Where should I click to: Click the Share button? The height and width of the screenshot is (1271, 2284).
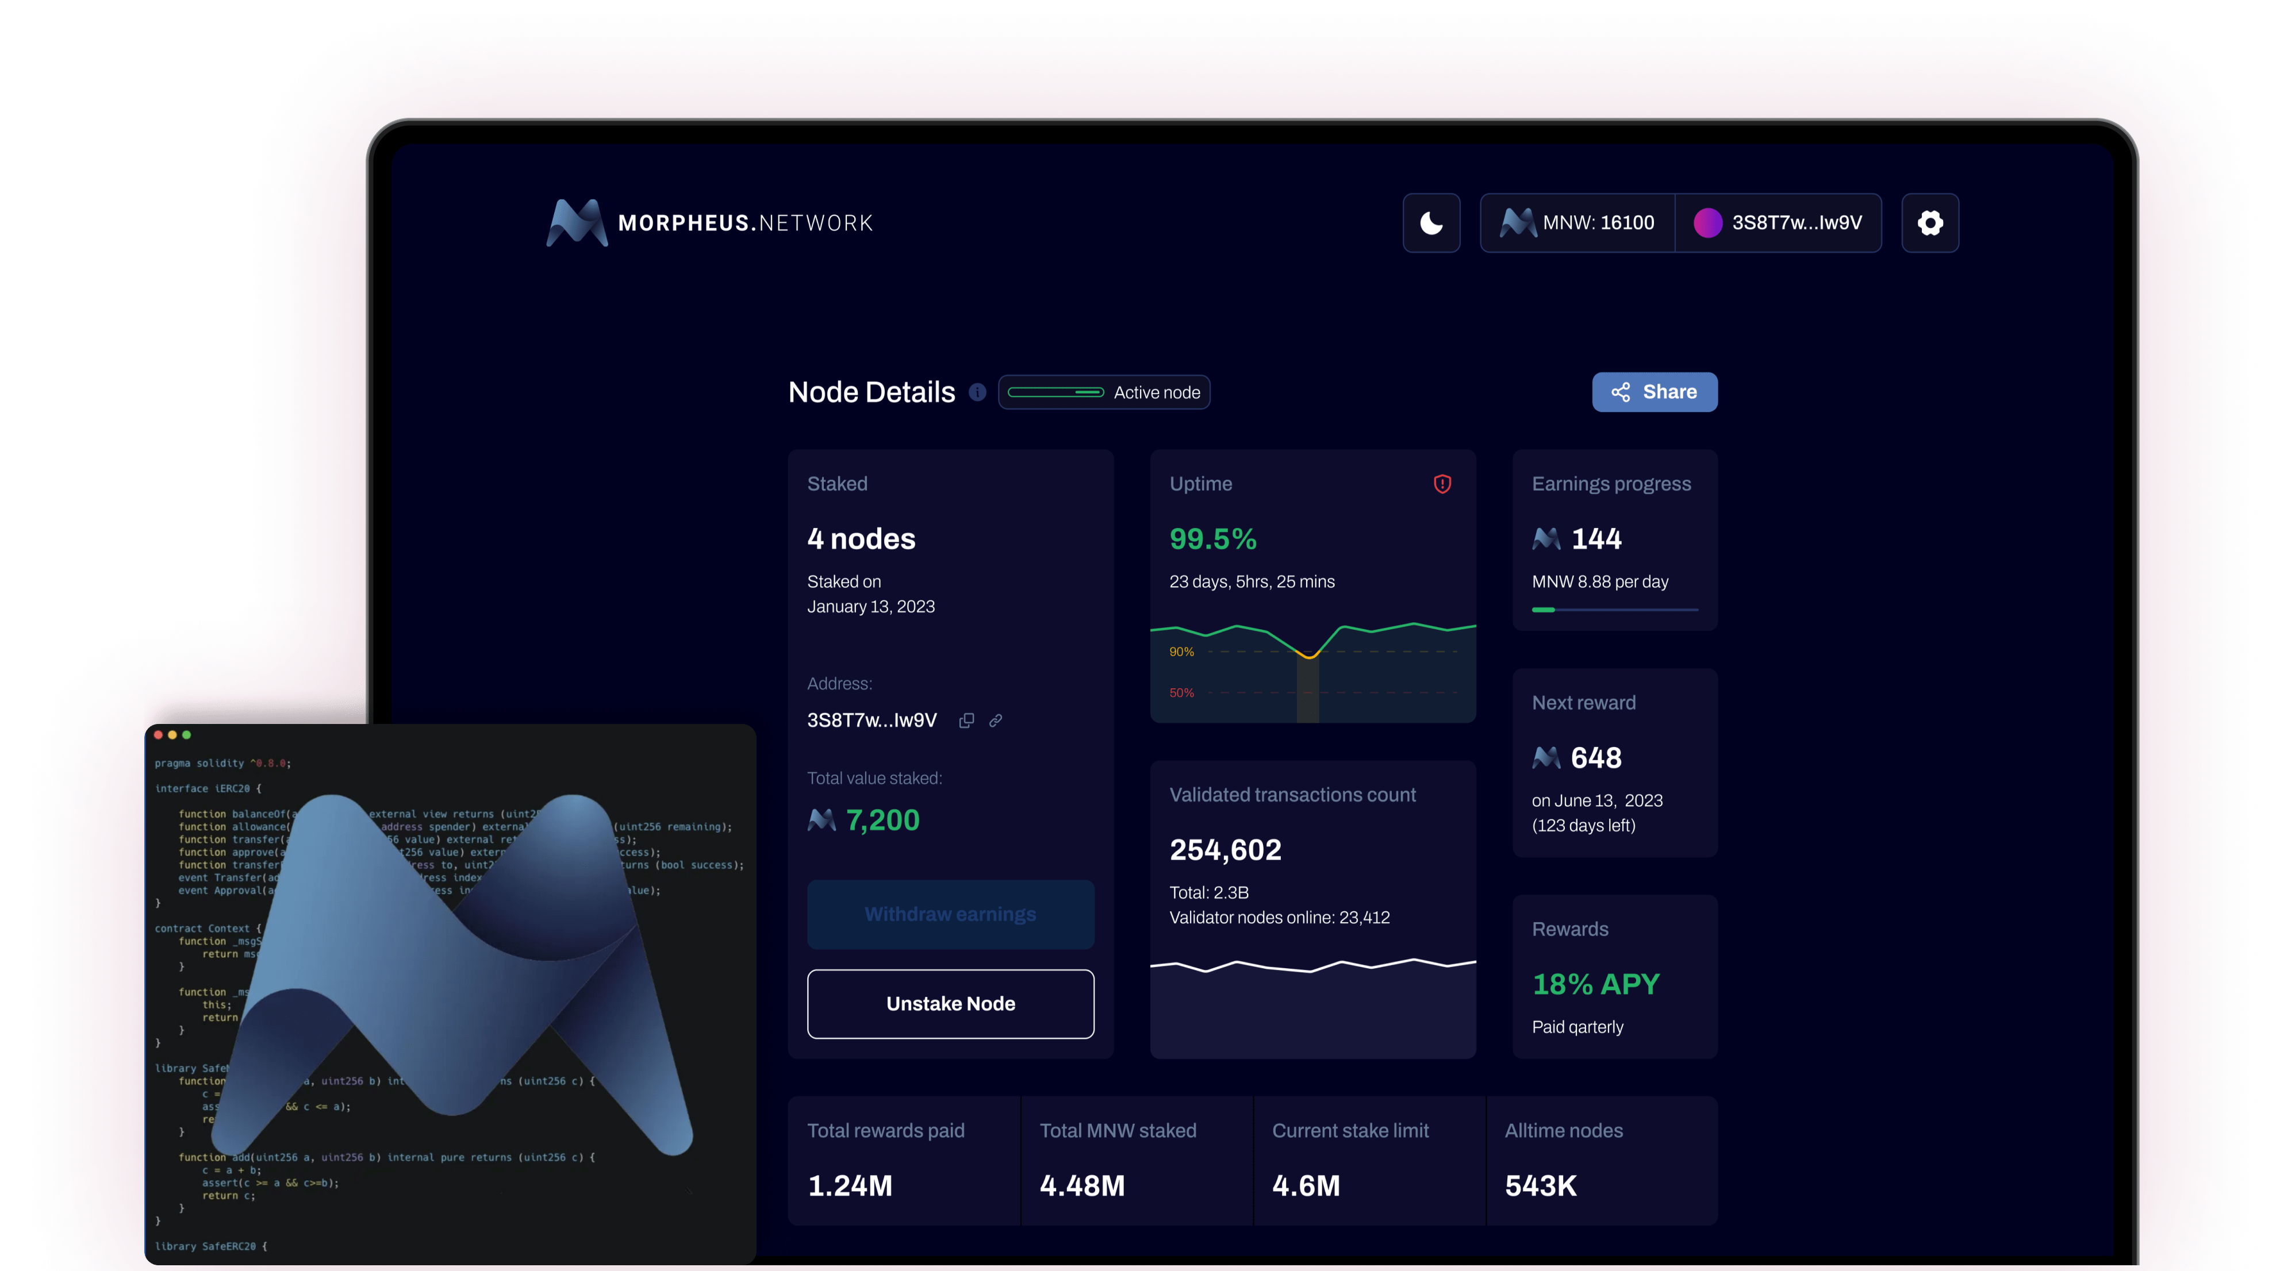[1655, 392]
